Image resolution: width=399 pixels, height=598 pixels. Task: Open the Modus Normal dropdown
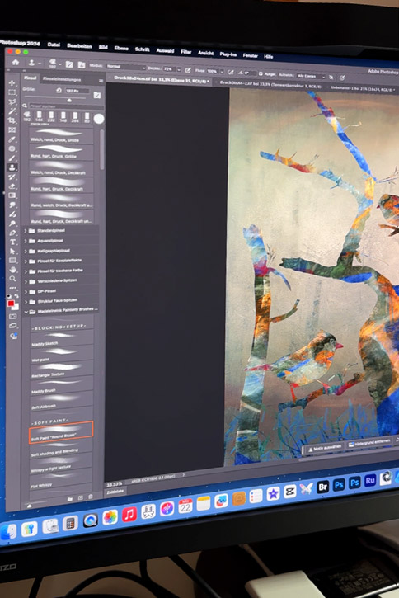pyautogui.click(x=126, y=67)
